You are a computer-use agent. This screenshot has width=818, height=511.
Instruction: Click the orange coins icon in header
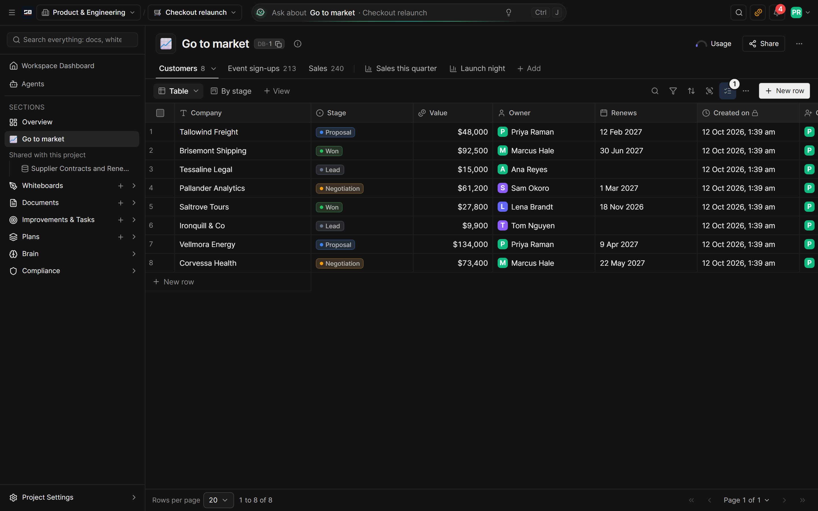coord(758,12)
